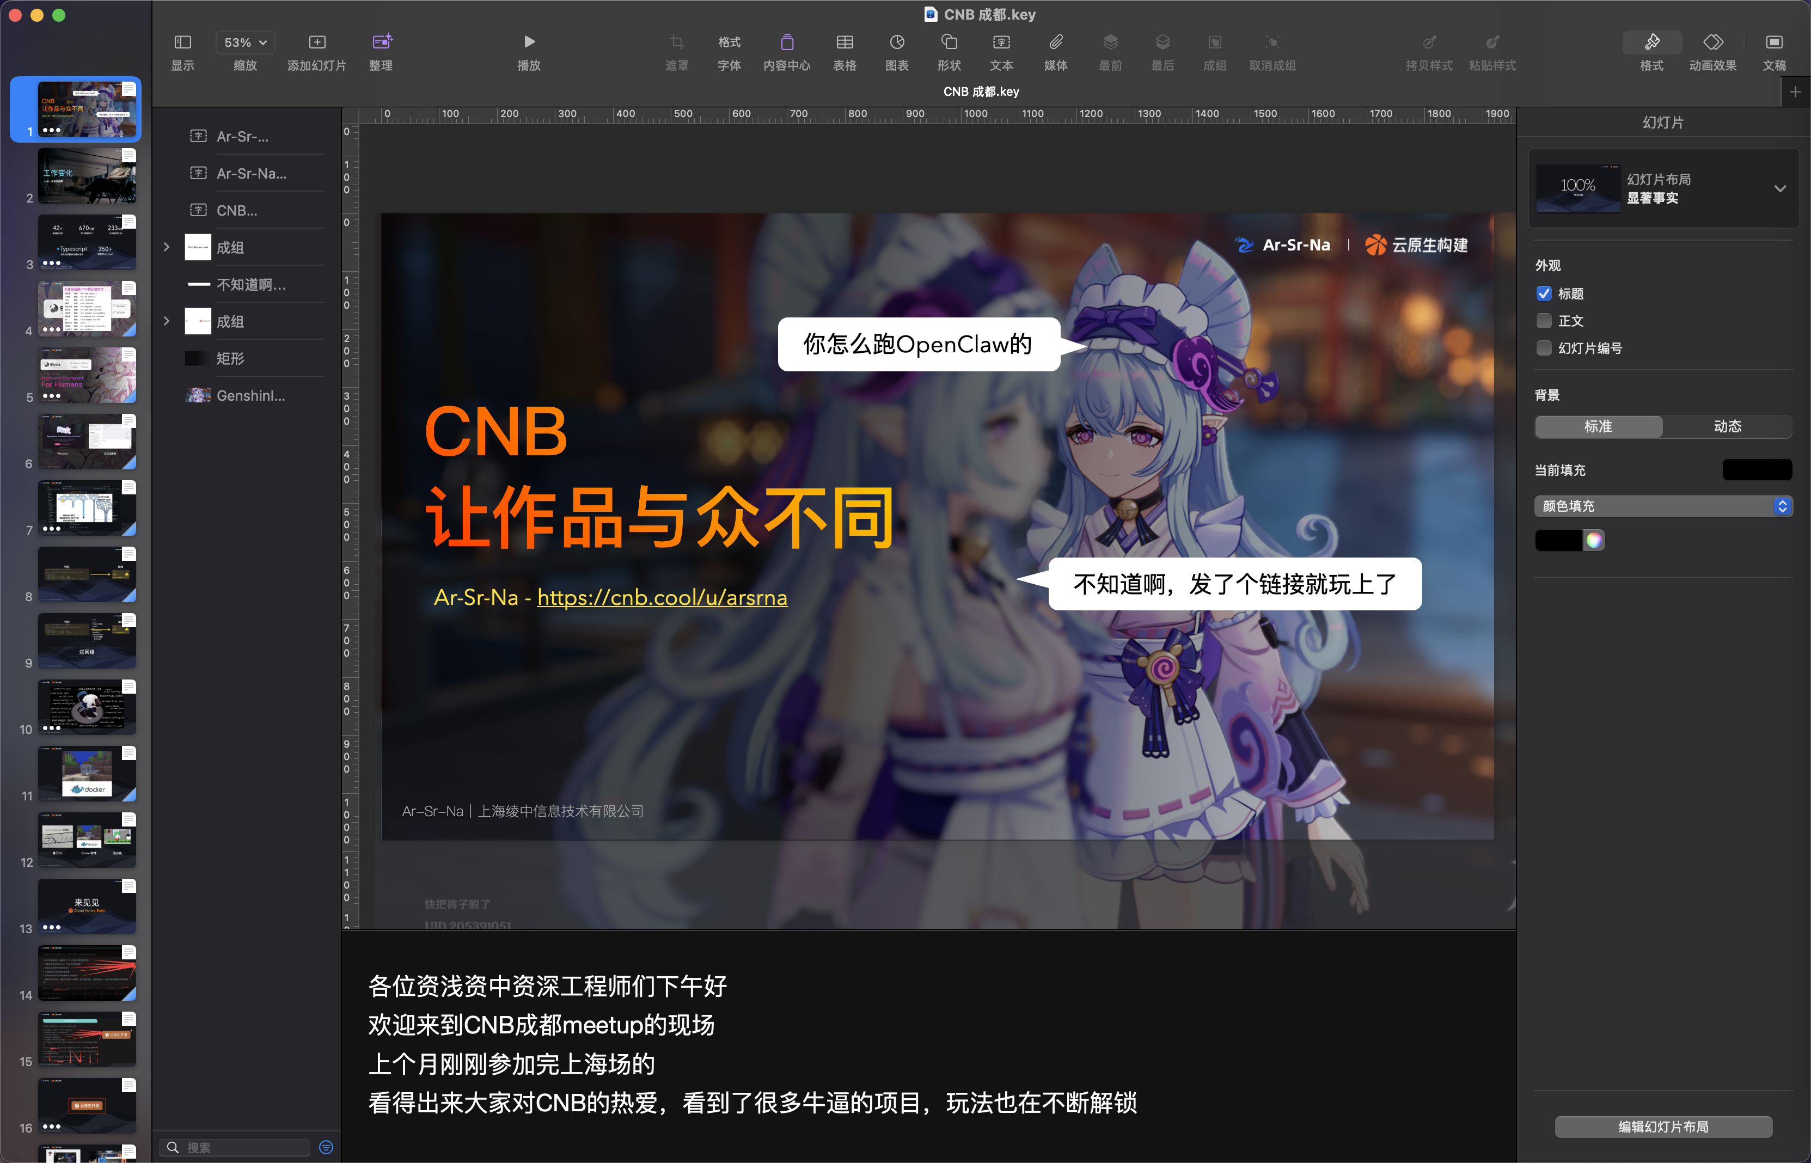Open the Animate (动画效果) inspector
Image resolution: width=1811 pixels, height=1163 pixels.
(x=1712, y=41)
